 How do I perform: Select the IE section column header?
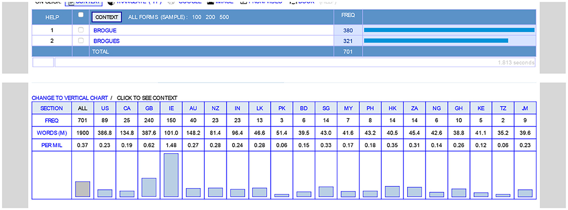tap(171, 108)
